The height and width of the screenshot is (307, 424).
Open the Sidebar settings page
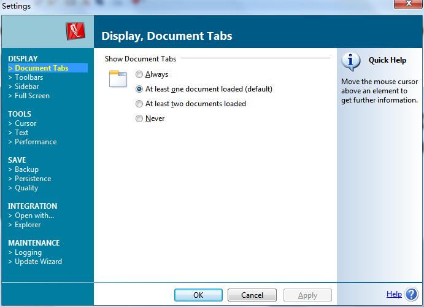tap(27, 87)
